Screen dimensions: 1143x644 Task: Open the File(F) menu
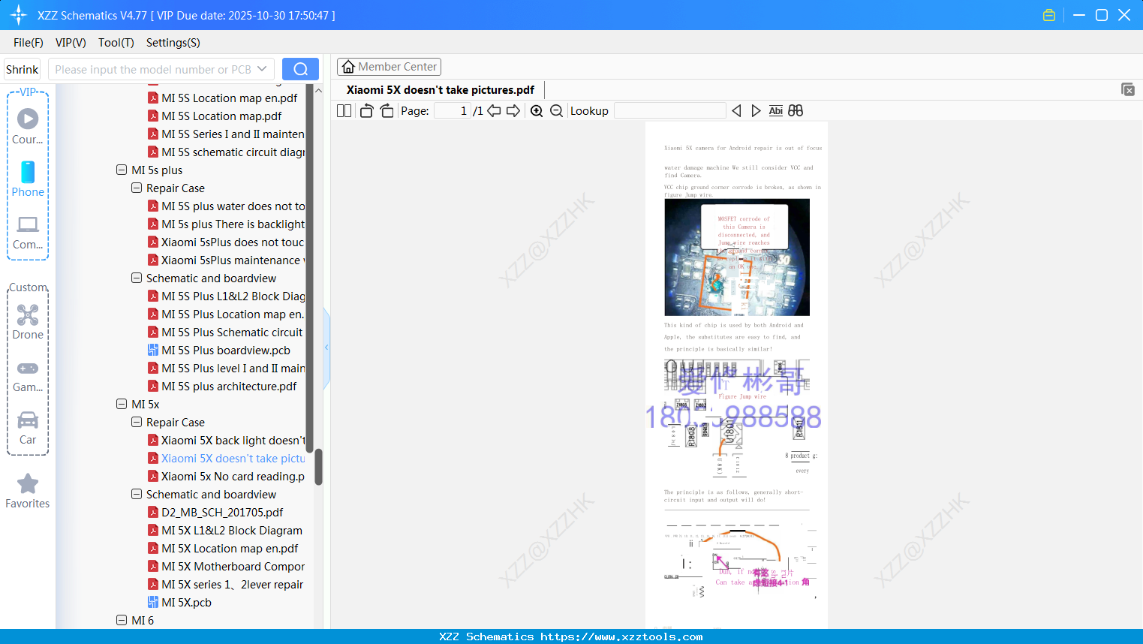[x=29, y=43]
